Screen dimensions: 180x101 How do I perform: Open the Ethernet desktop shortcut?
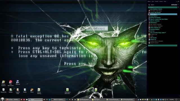[18, 82]
